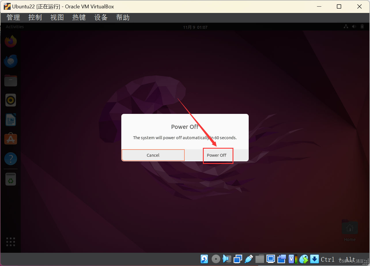Open the 控制 menu
Viewport: 370px width, 266px height.
coord(35,18)
